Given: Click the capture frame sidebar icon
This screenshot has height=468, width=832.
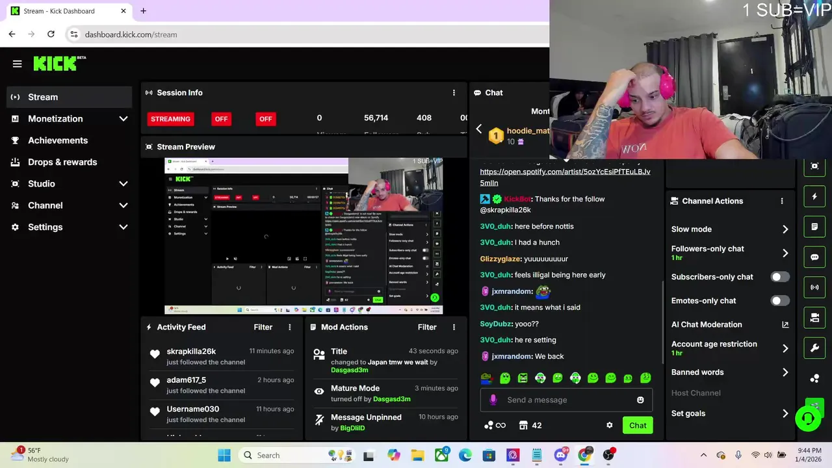Looking at the screenshot, I should tap(814, 166).
